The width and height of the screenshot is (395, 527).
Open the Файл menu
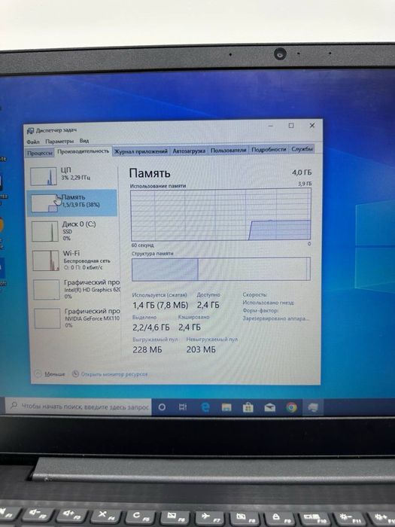point(33,142)
